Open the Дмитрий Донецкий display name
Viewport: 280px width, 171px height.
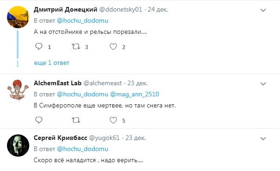click(65, 9)
